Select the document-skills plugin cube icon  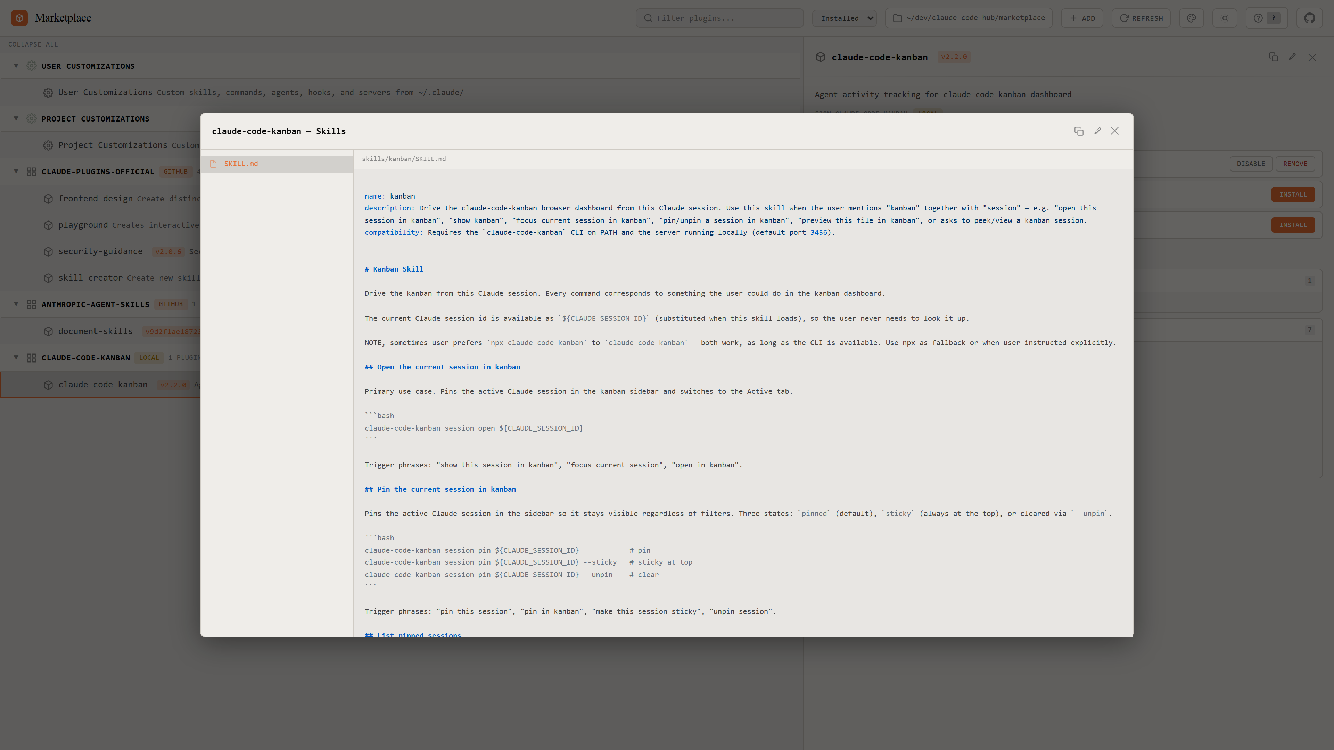[x=48, y=331]
